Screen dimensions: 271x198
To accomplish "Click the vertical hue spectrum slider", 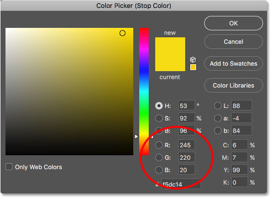I will point(144,92).
